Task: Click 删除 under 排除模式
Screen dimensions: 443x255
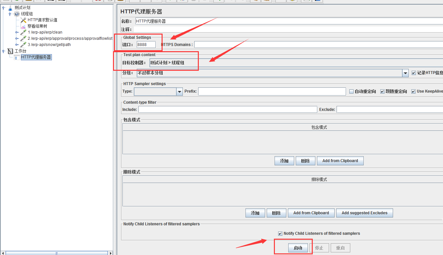Action: pyautogui.click(x=277, y=213)
